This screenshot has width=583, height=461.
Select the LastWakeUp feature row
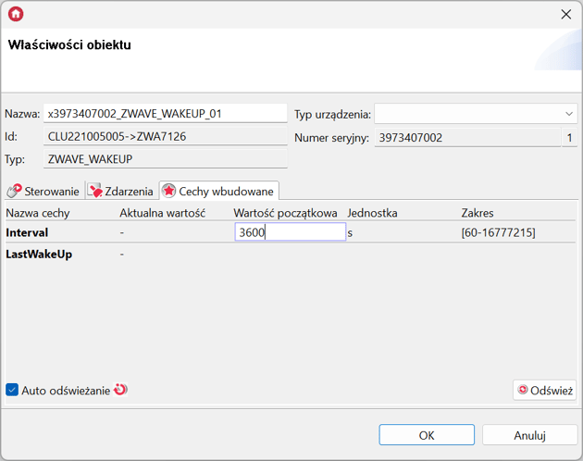pyautogui.click(x=39, y=255)
